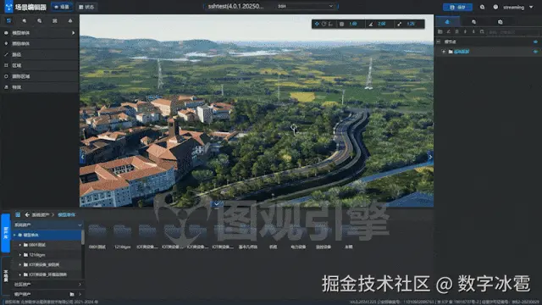Viewport: 542px width, 305px height.
Task: Open the layers tab icon in right panel
Action: pyautogui.click(x=447, y=22)
